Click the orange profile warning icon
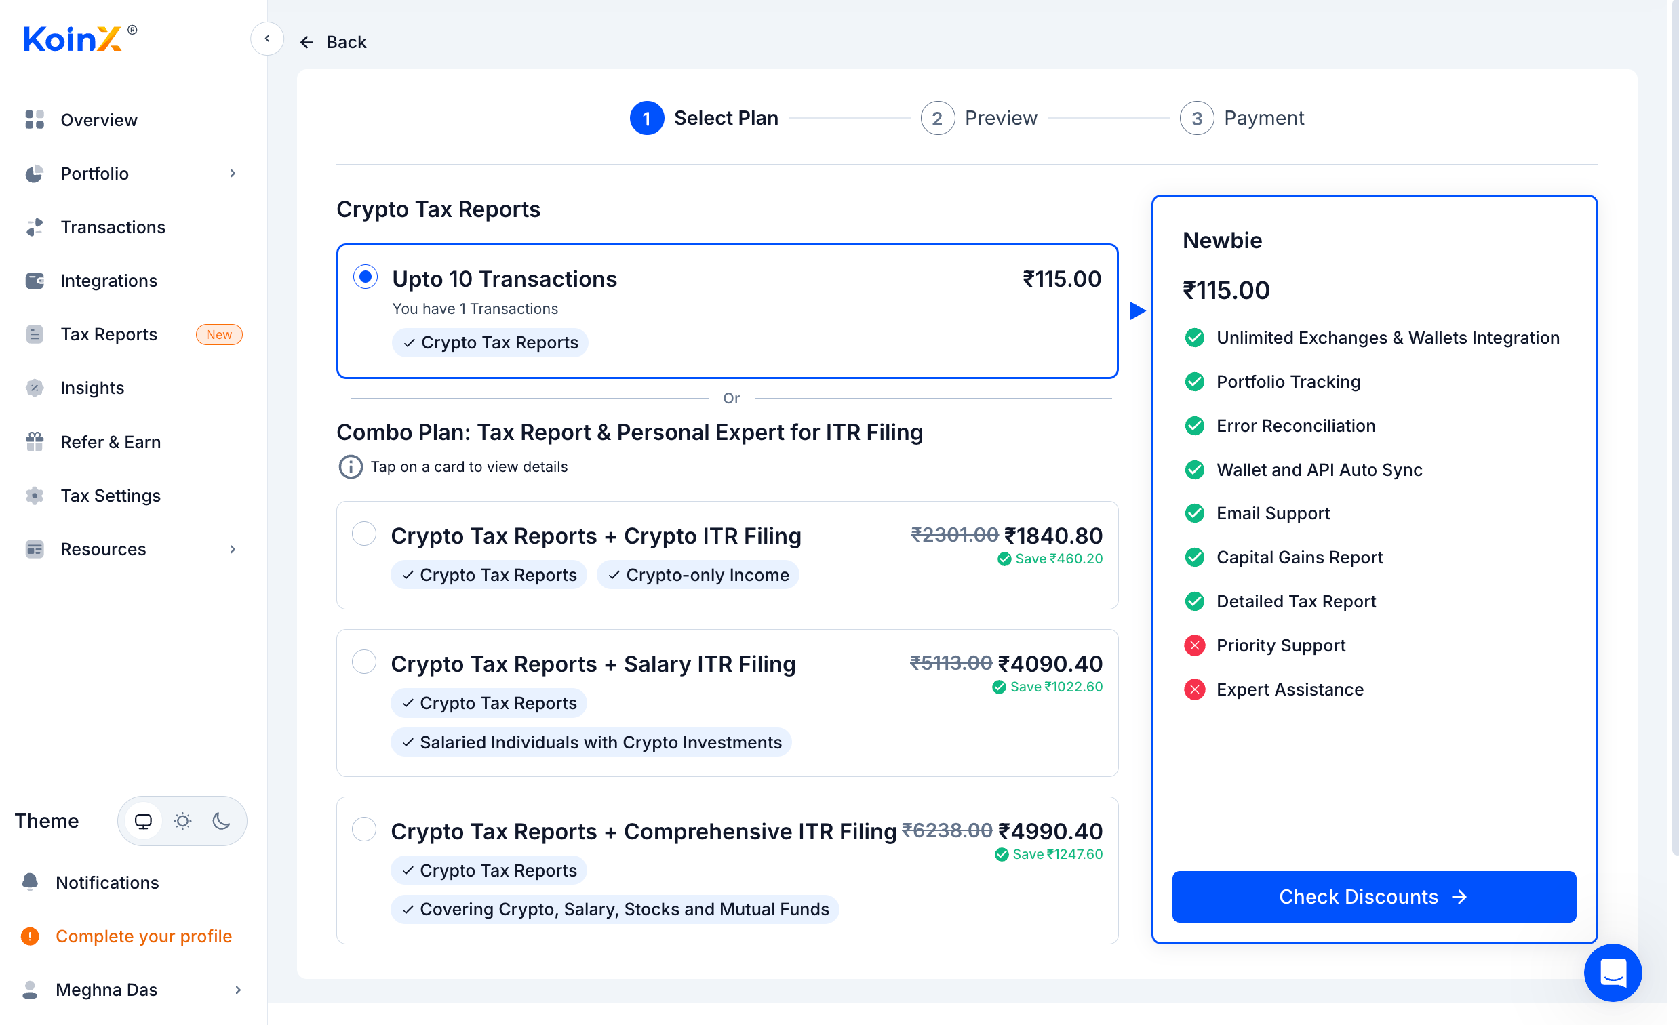Screen dimensions: 1679x1025 (30, 936)
